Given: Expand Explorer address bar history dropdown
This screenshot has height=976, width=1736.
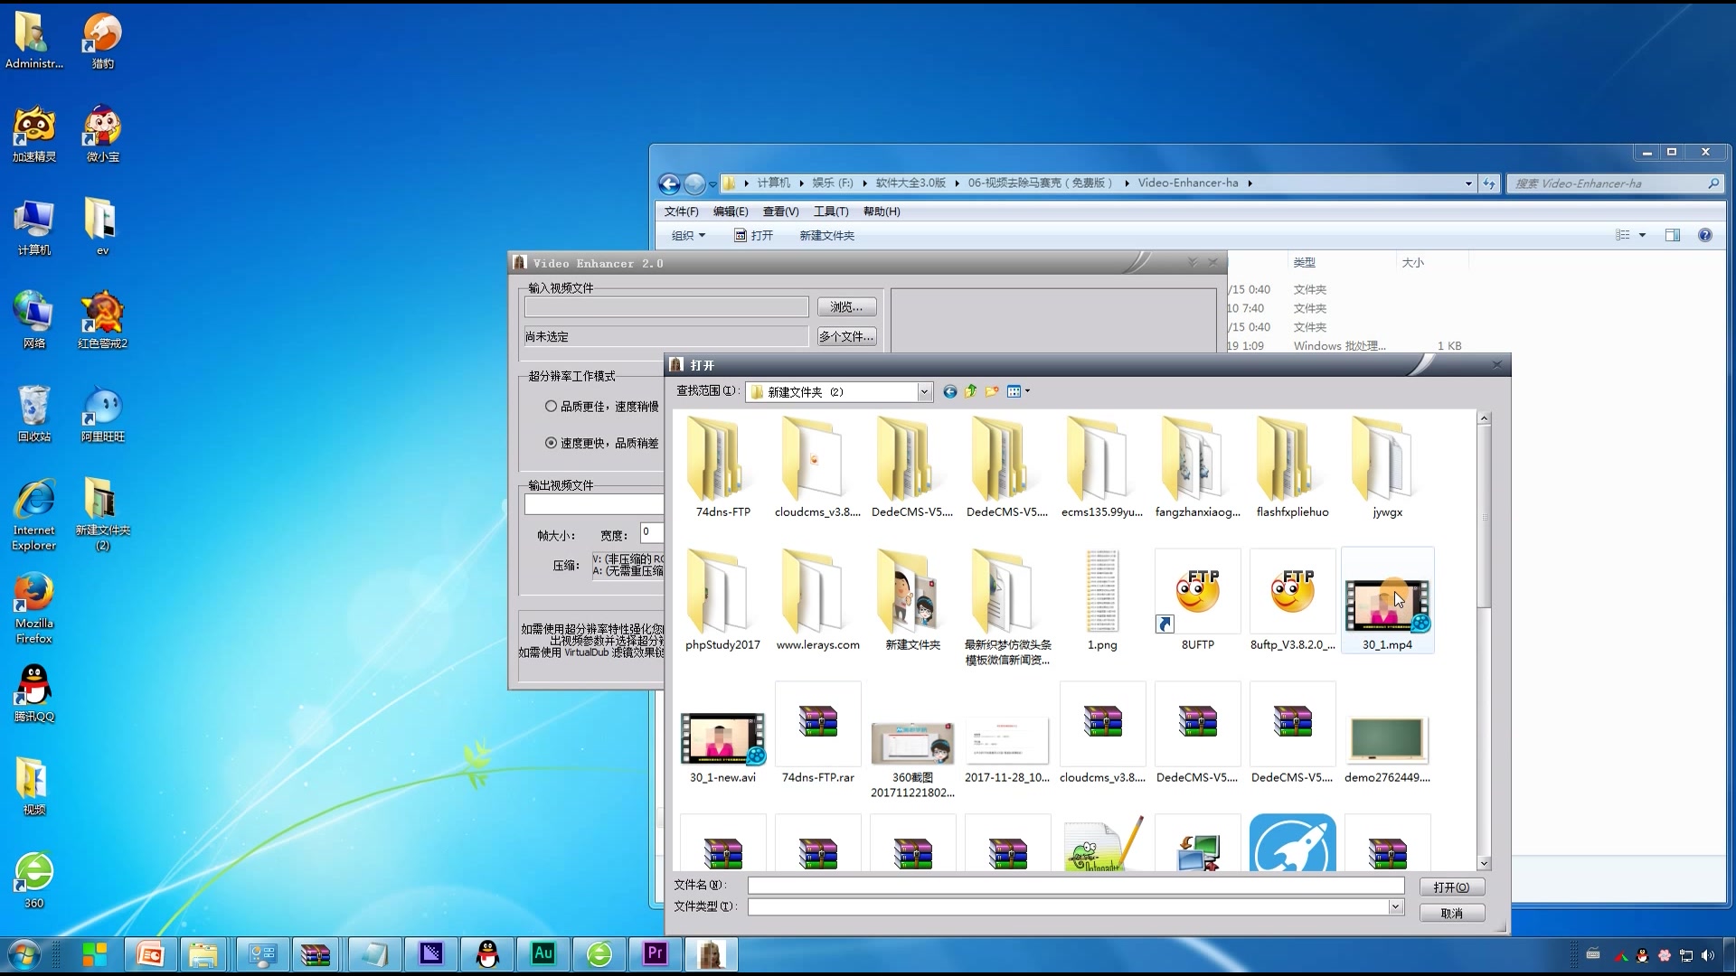Looking at the screenshot, I should click(1468, 183).
